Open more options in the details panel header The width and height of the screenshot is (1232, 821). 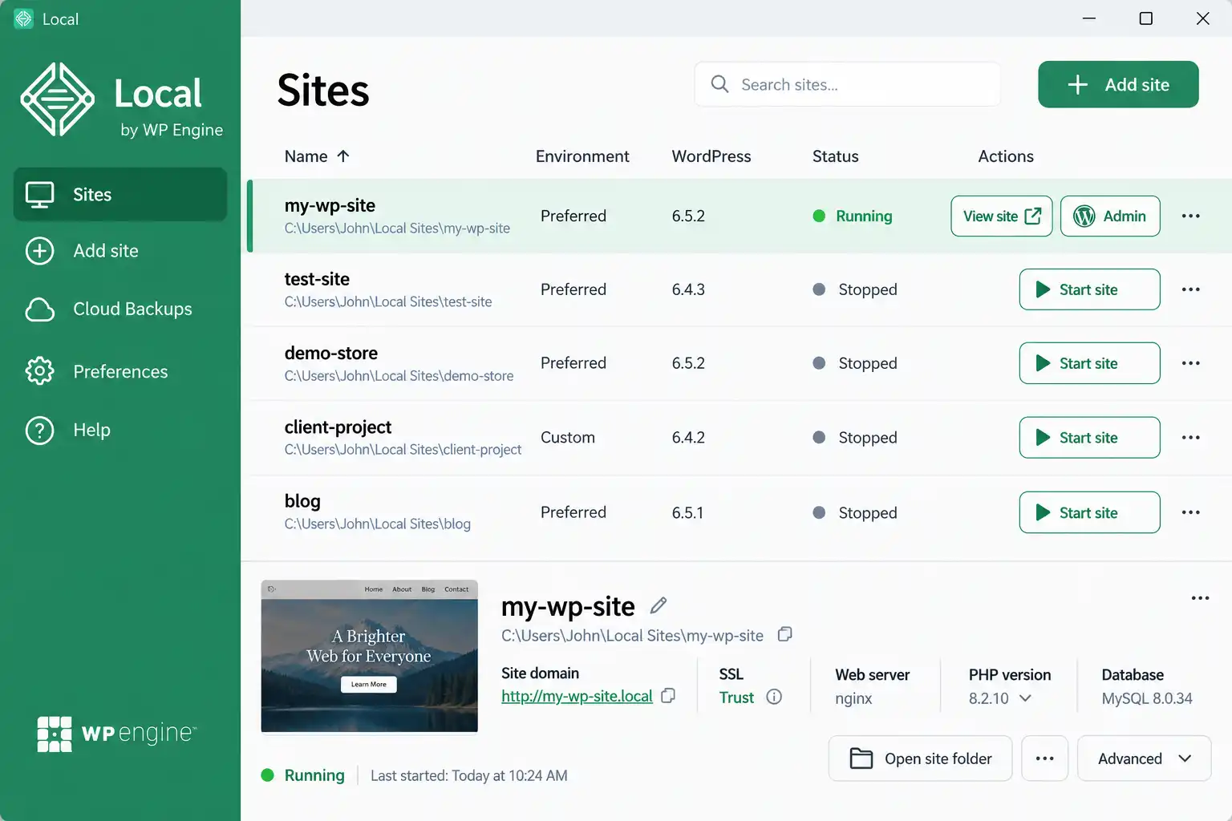[1200, 598]
